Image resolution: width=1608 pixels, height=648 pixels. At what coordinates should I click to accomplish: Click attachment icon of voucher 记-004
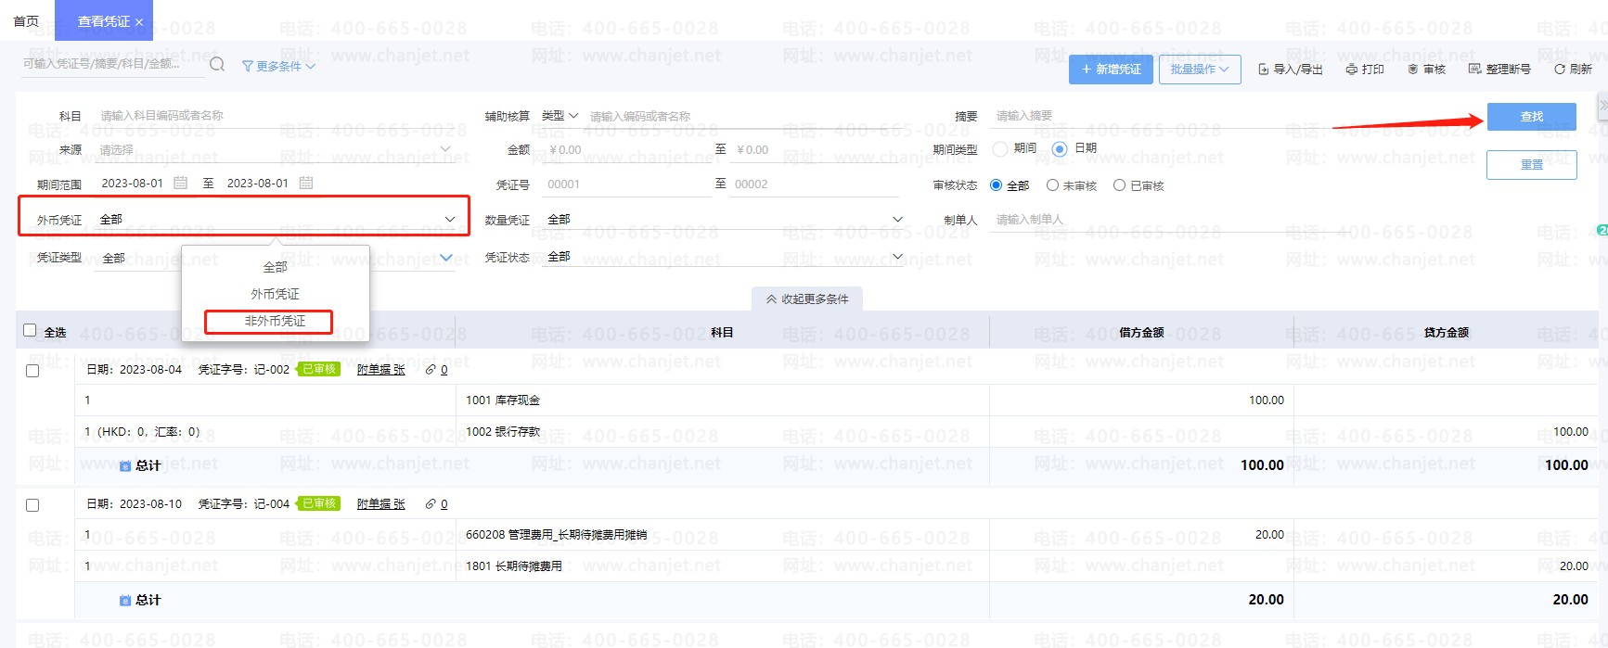point(431,504)
